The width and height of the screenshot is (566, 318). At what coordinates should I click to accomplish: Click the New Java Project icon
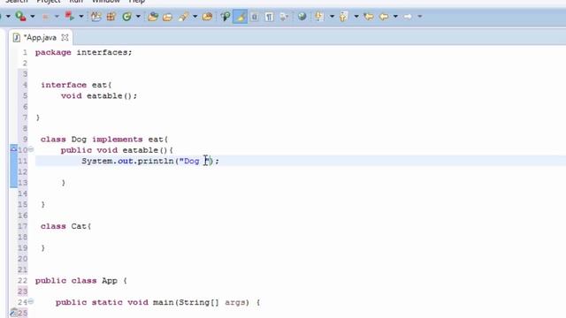pyautogui.click(x=96, y=16)
